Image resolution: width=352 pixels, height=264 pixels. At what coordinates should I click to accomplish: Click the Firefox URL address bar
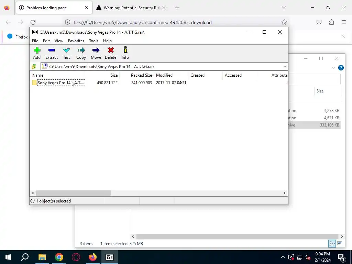(176, 22)
